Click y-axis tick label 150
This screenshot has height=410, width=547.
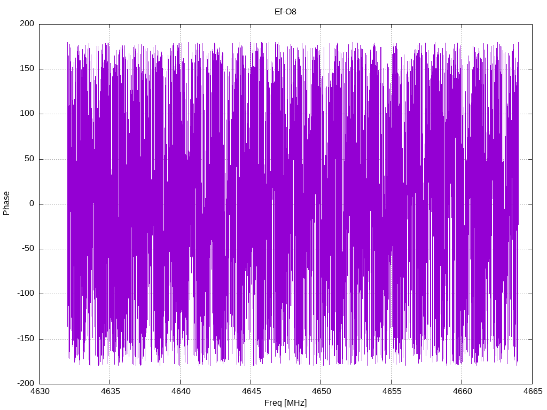pos(27,68)
